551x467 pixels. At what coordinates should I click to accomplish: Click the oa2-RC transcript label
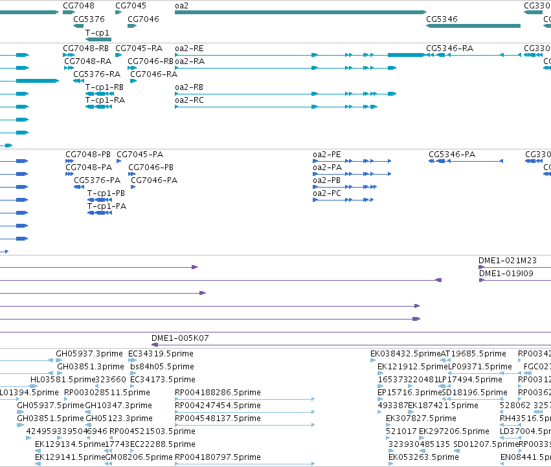(190, 100)
